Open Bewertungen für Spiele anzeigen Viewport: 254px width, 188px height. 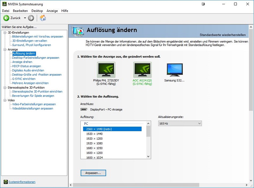33,96
